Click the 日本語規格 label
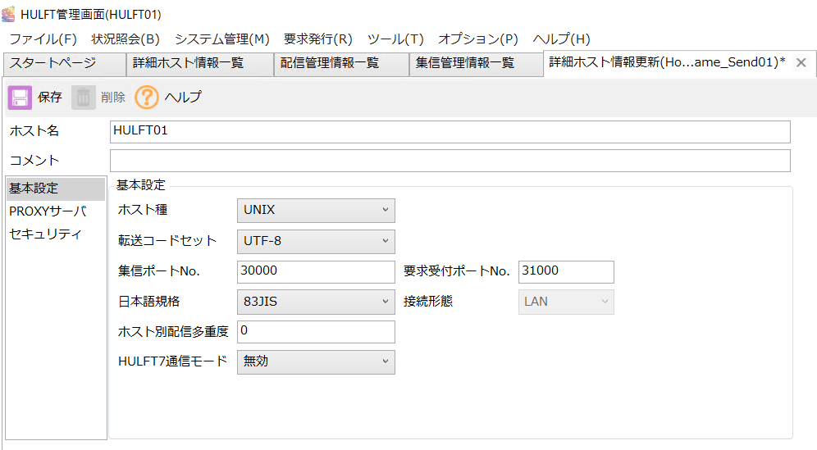The image size is (817, 450). 149,302
